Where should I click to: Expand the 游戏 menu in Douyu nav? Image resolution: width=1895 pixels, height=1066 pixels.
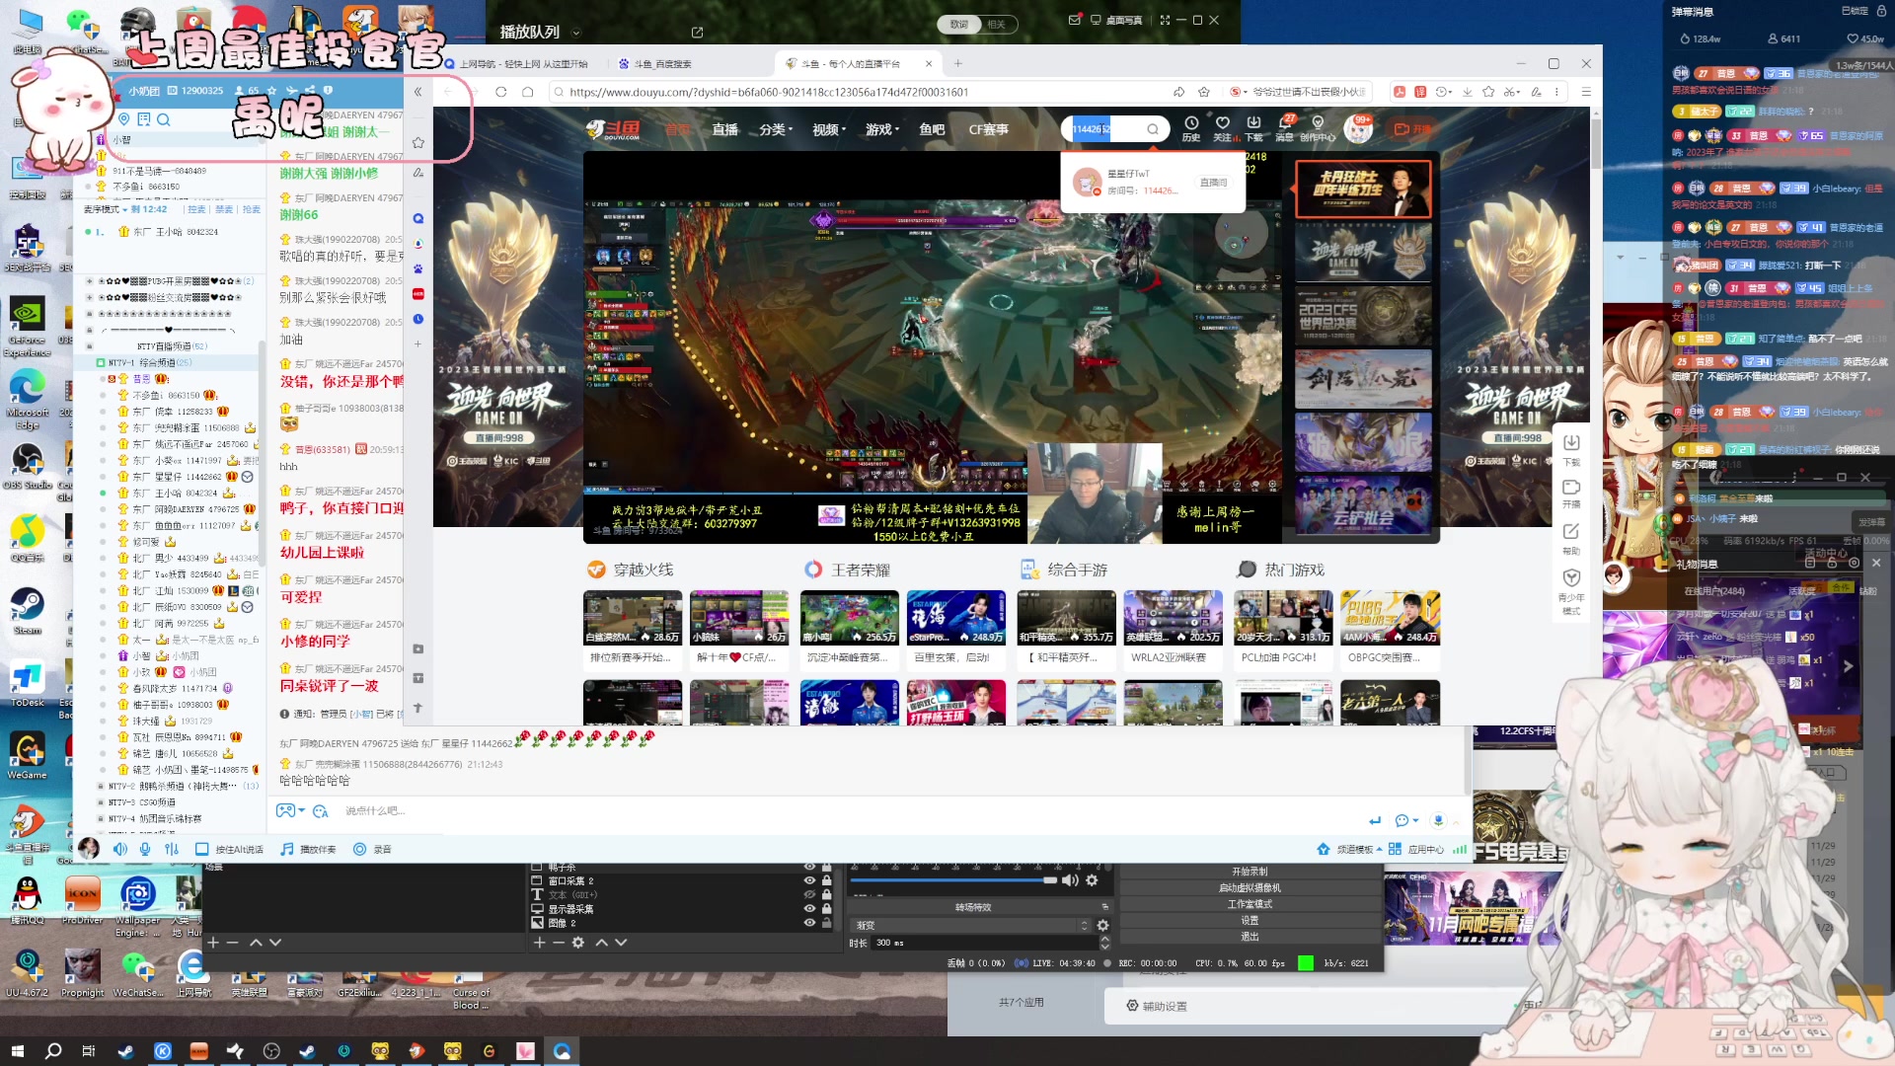click(881, 129)
